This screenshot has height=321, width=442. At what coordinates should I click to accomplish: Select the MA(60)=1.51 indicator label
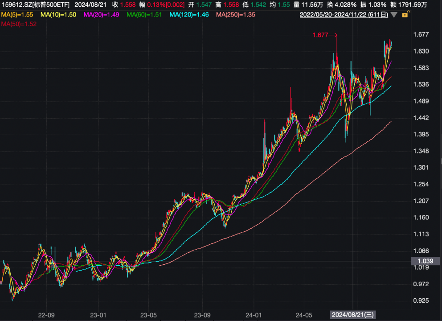pyautogui.click(x=144, y=15)
